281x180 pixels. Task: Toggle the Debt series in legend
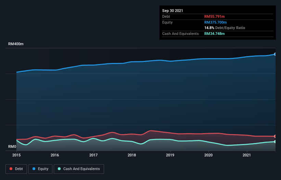pos(16,169)
